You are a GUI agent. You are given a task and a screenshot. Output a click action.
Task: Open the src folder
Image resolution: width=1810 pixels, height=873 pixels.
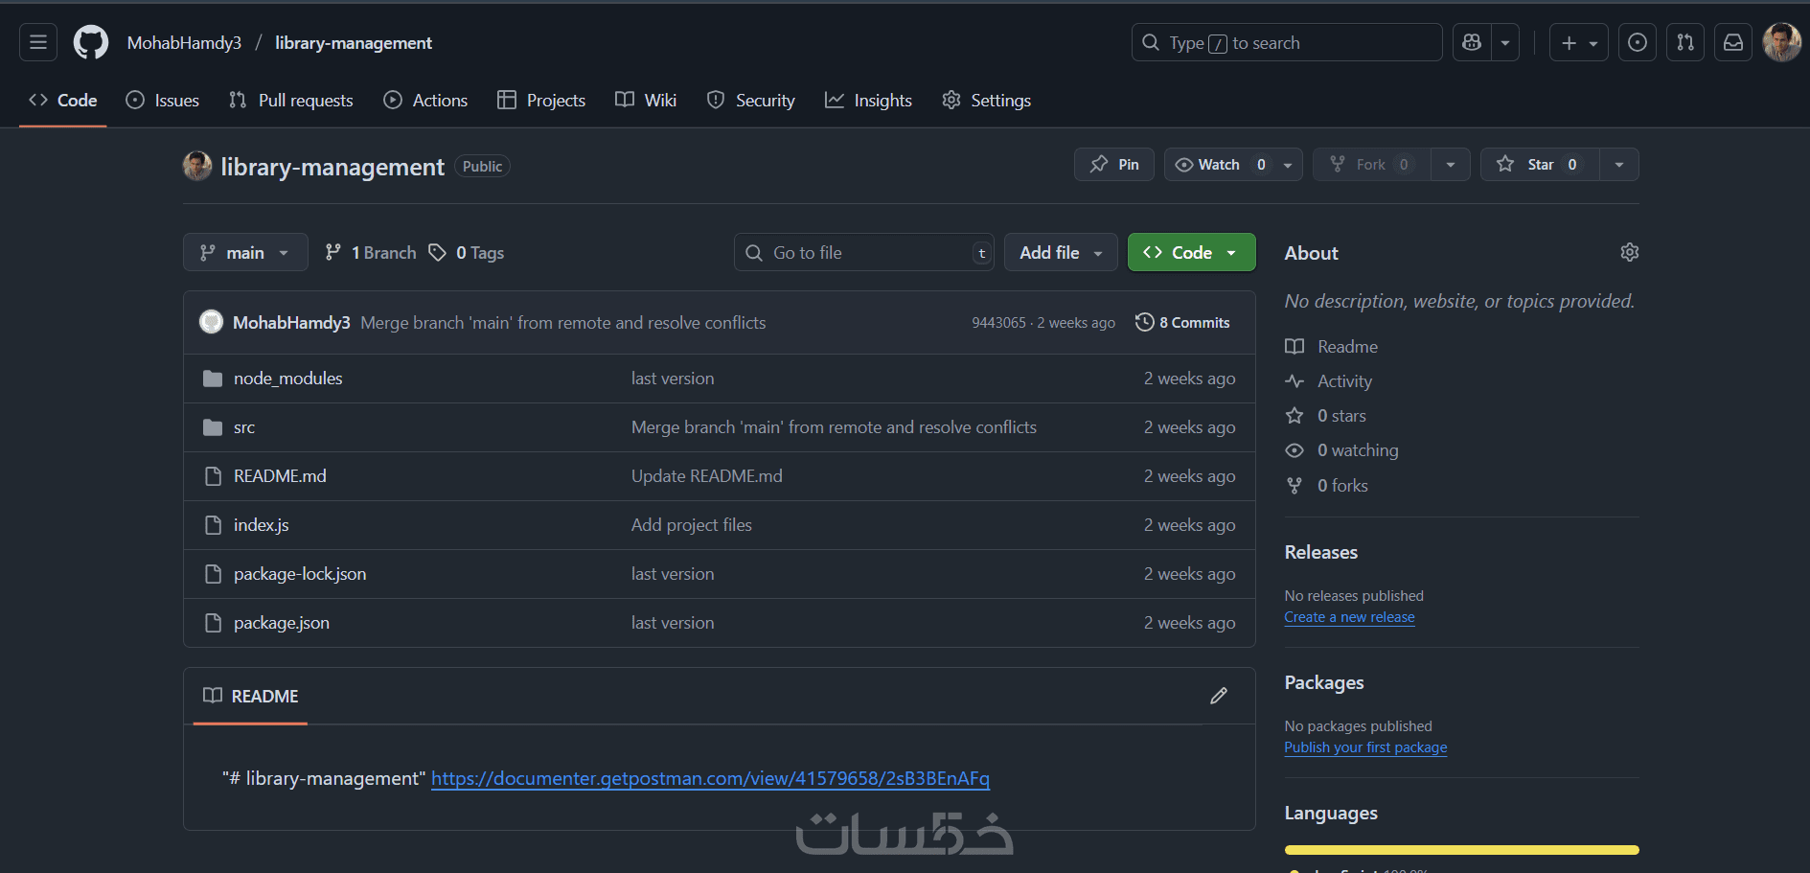tap(244, 427)
